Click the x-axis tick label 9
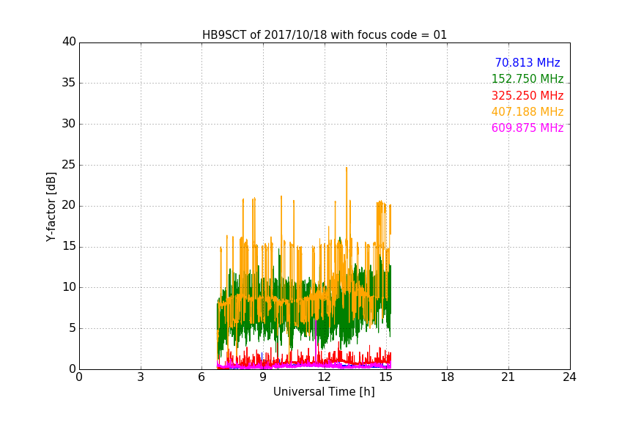The image size is (633, 422). pos(263,377)
